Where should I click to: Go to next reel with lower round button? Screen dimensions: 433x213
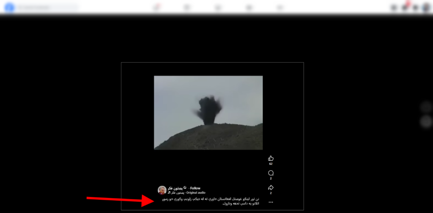click(426, 122)
